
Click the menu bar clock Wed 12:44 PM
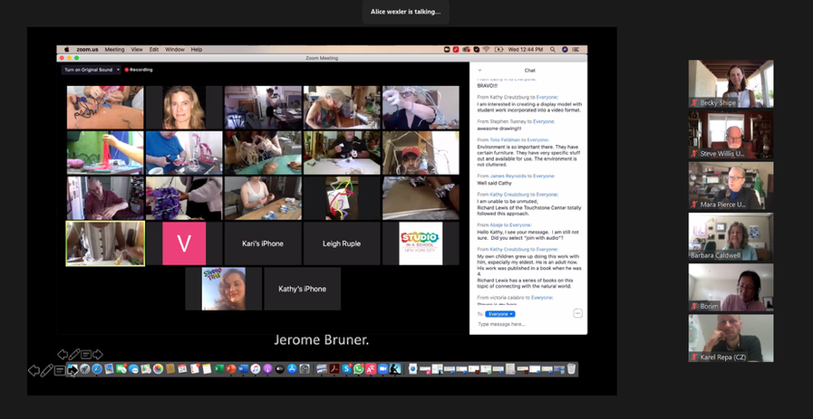tap(526, 49)
